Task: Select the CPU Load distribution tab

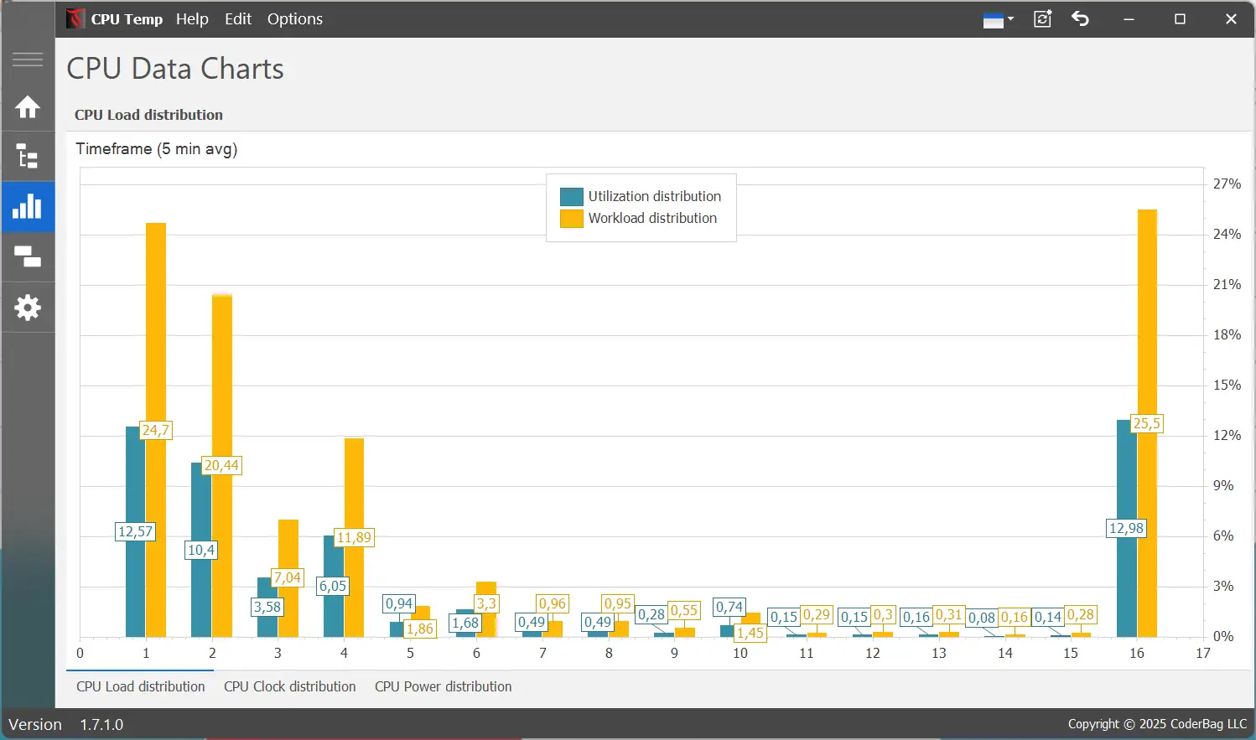Action: [x=141, y=686]
